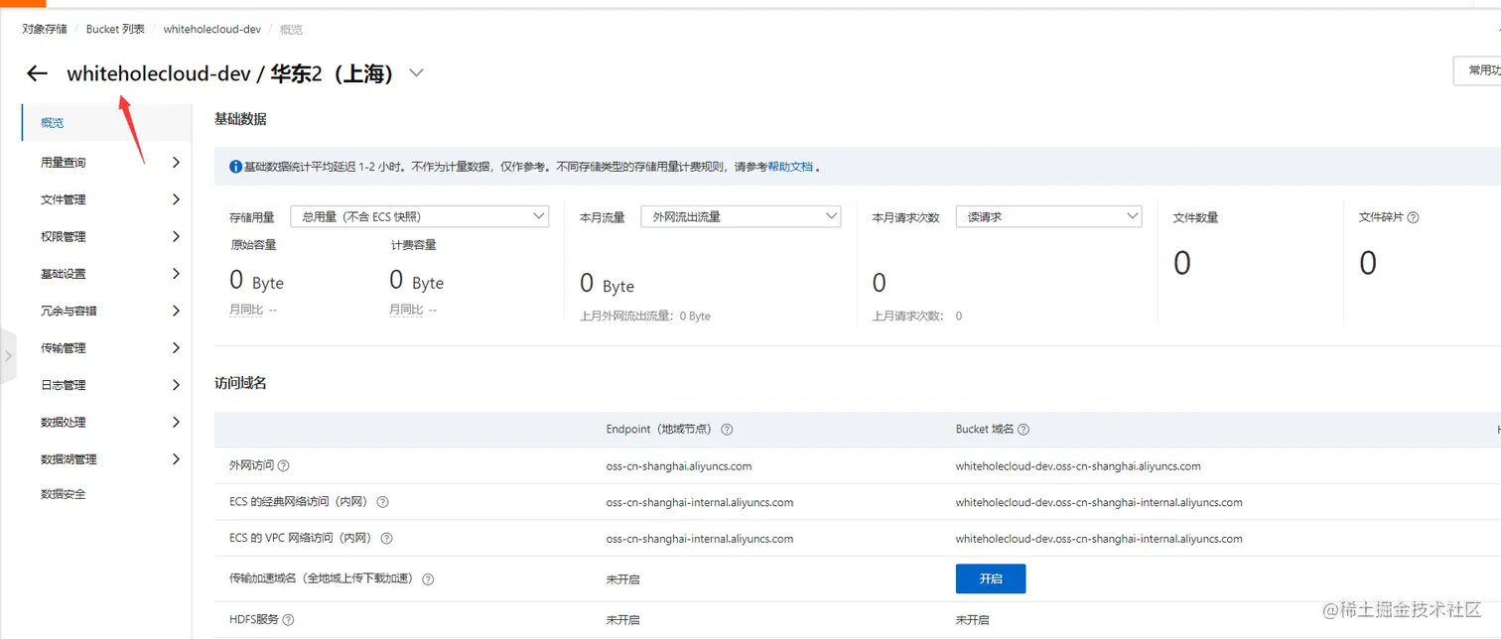Navigate to Bucket 列表 via breadcrumb
Viewport: 1501px width, 639px height.
pyautogui.click(x=114, y=29)
